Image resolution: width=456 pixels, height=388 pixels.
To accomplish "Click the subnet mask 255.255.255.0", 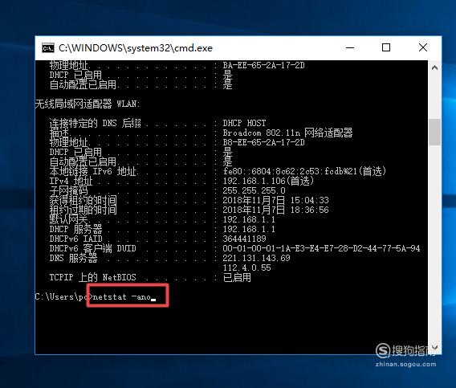I will pos(254,190).
